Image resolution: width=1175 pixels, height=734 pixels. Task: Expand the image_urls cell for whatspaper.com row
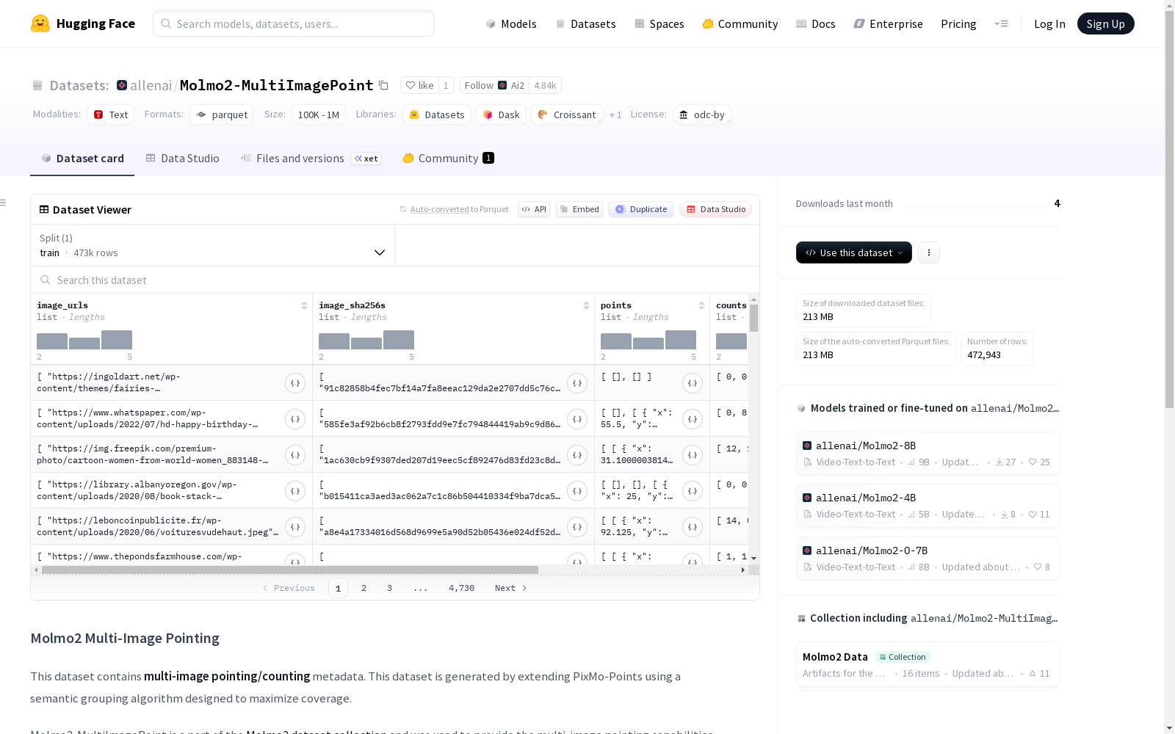click(295, 419)
